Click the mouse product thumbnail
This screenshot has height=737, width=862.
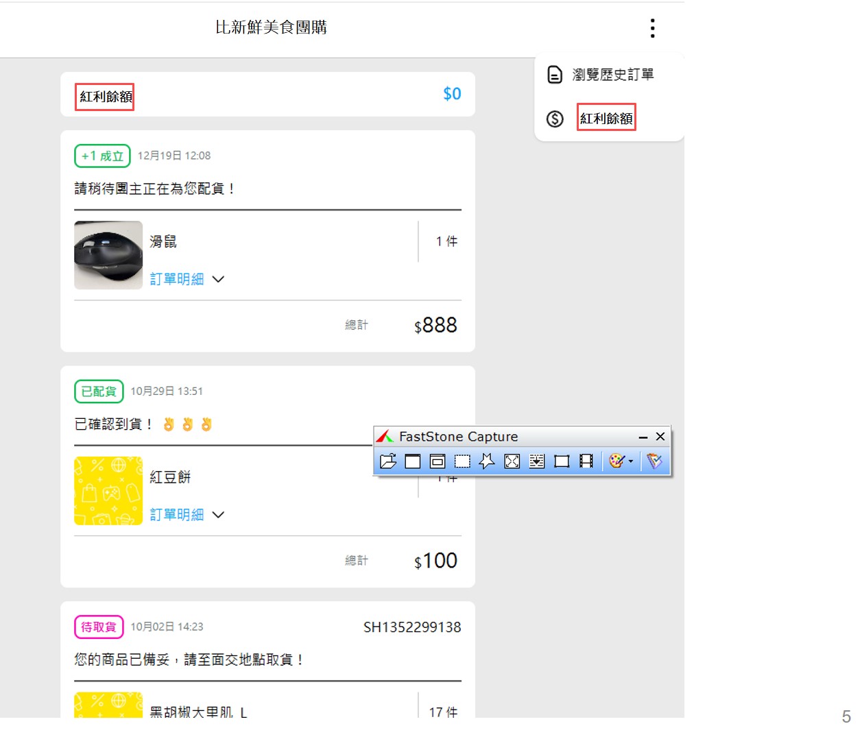pos(108,255)
